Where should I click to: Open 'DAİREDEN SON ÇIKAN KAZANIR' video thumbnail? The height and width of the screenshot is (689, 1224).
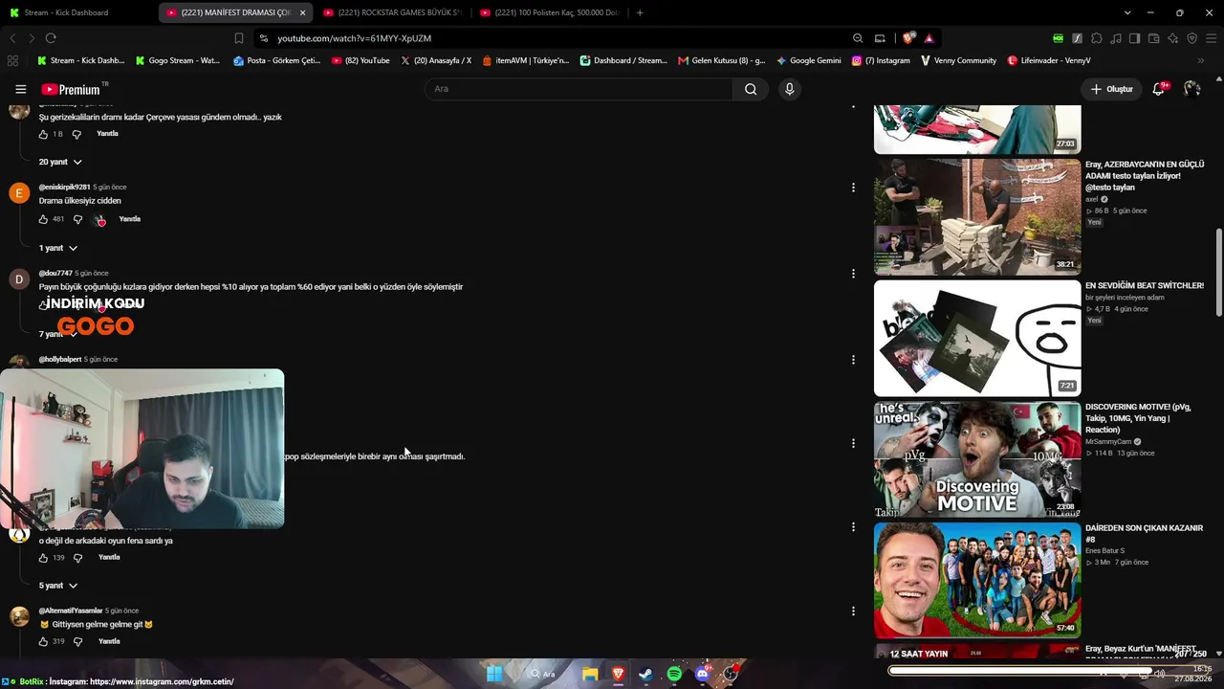tap(977, 580)
